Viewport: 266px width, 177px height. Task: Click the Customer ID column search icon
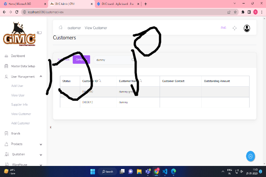tap(100, 81)
